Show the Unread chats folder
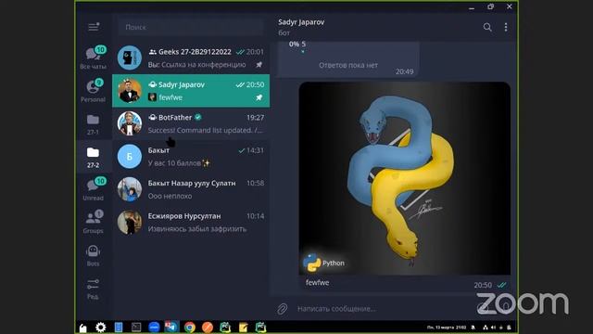593x334 pixels. pos(93,189)
